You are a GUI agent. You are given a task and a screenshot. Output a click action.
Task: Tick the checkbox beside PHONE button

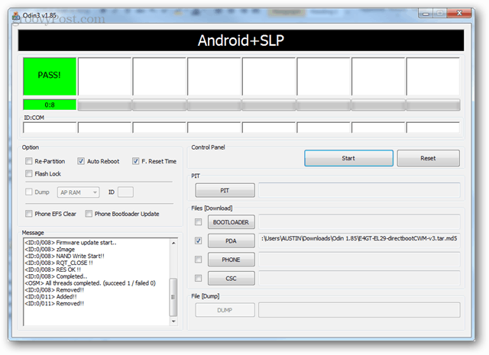198,260
